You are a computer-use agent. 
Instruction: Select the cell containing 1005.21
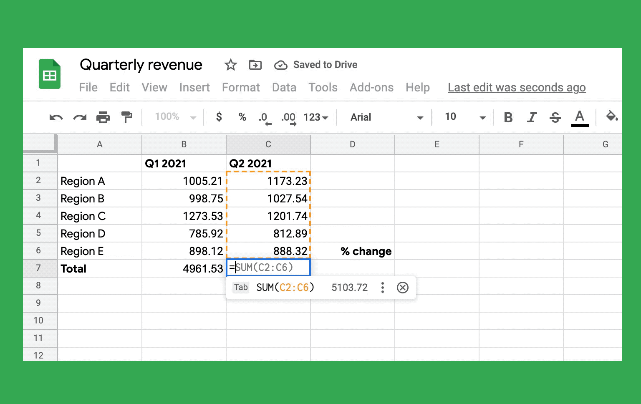click(184, 181)
